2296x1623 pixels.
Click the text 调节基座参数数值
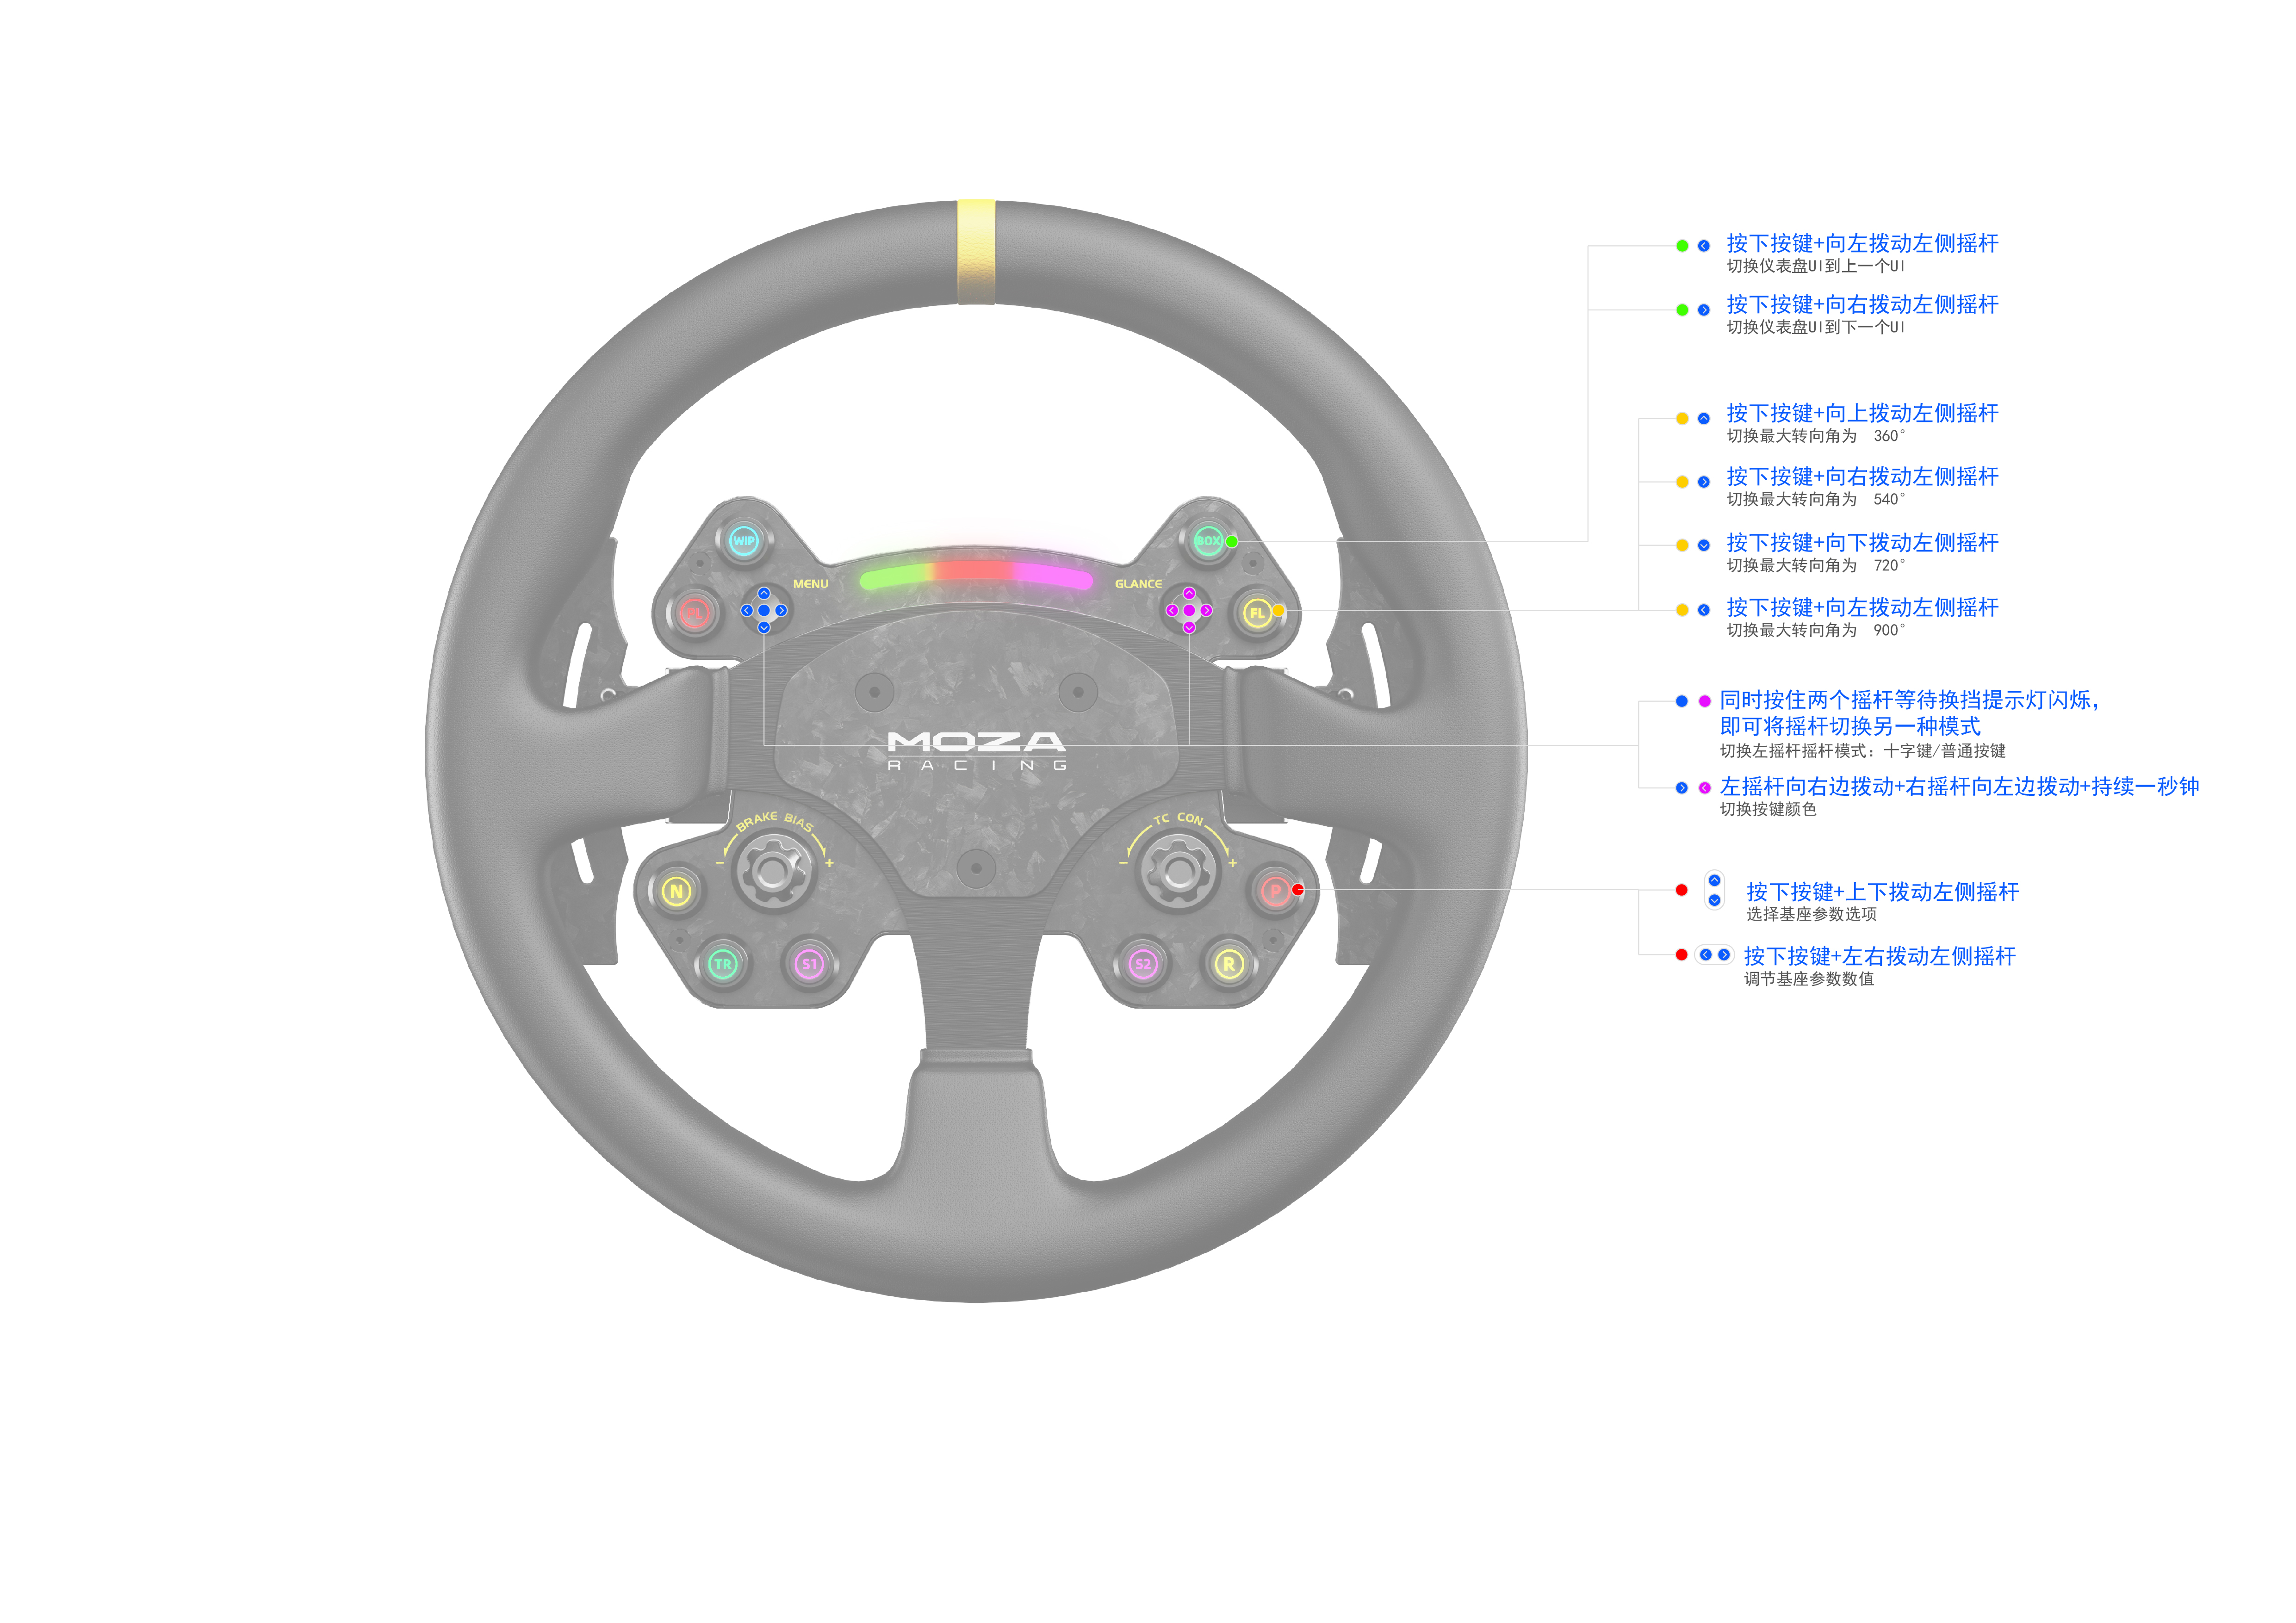tap(1810, 980)
